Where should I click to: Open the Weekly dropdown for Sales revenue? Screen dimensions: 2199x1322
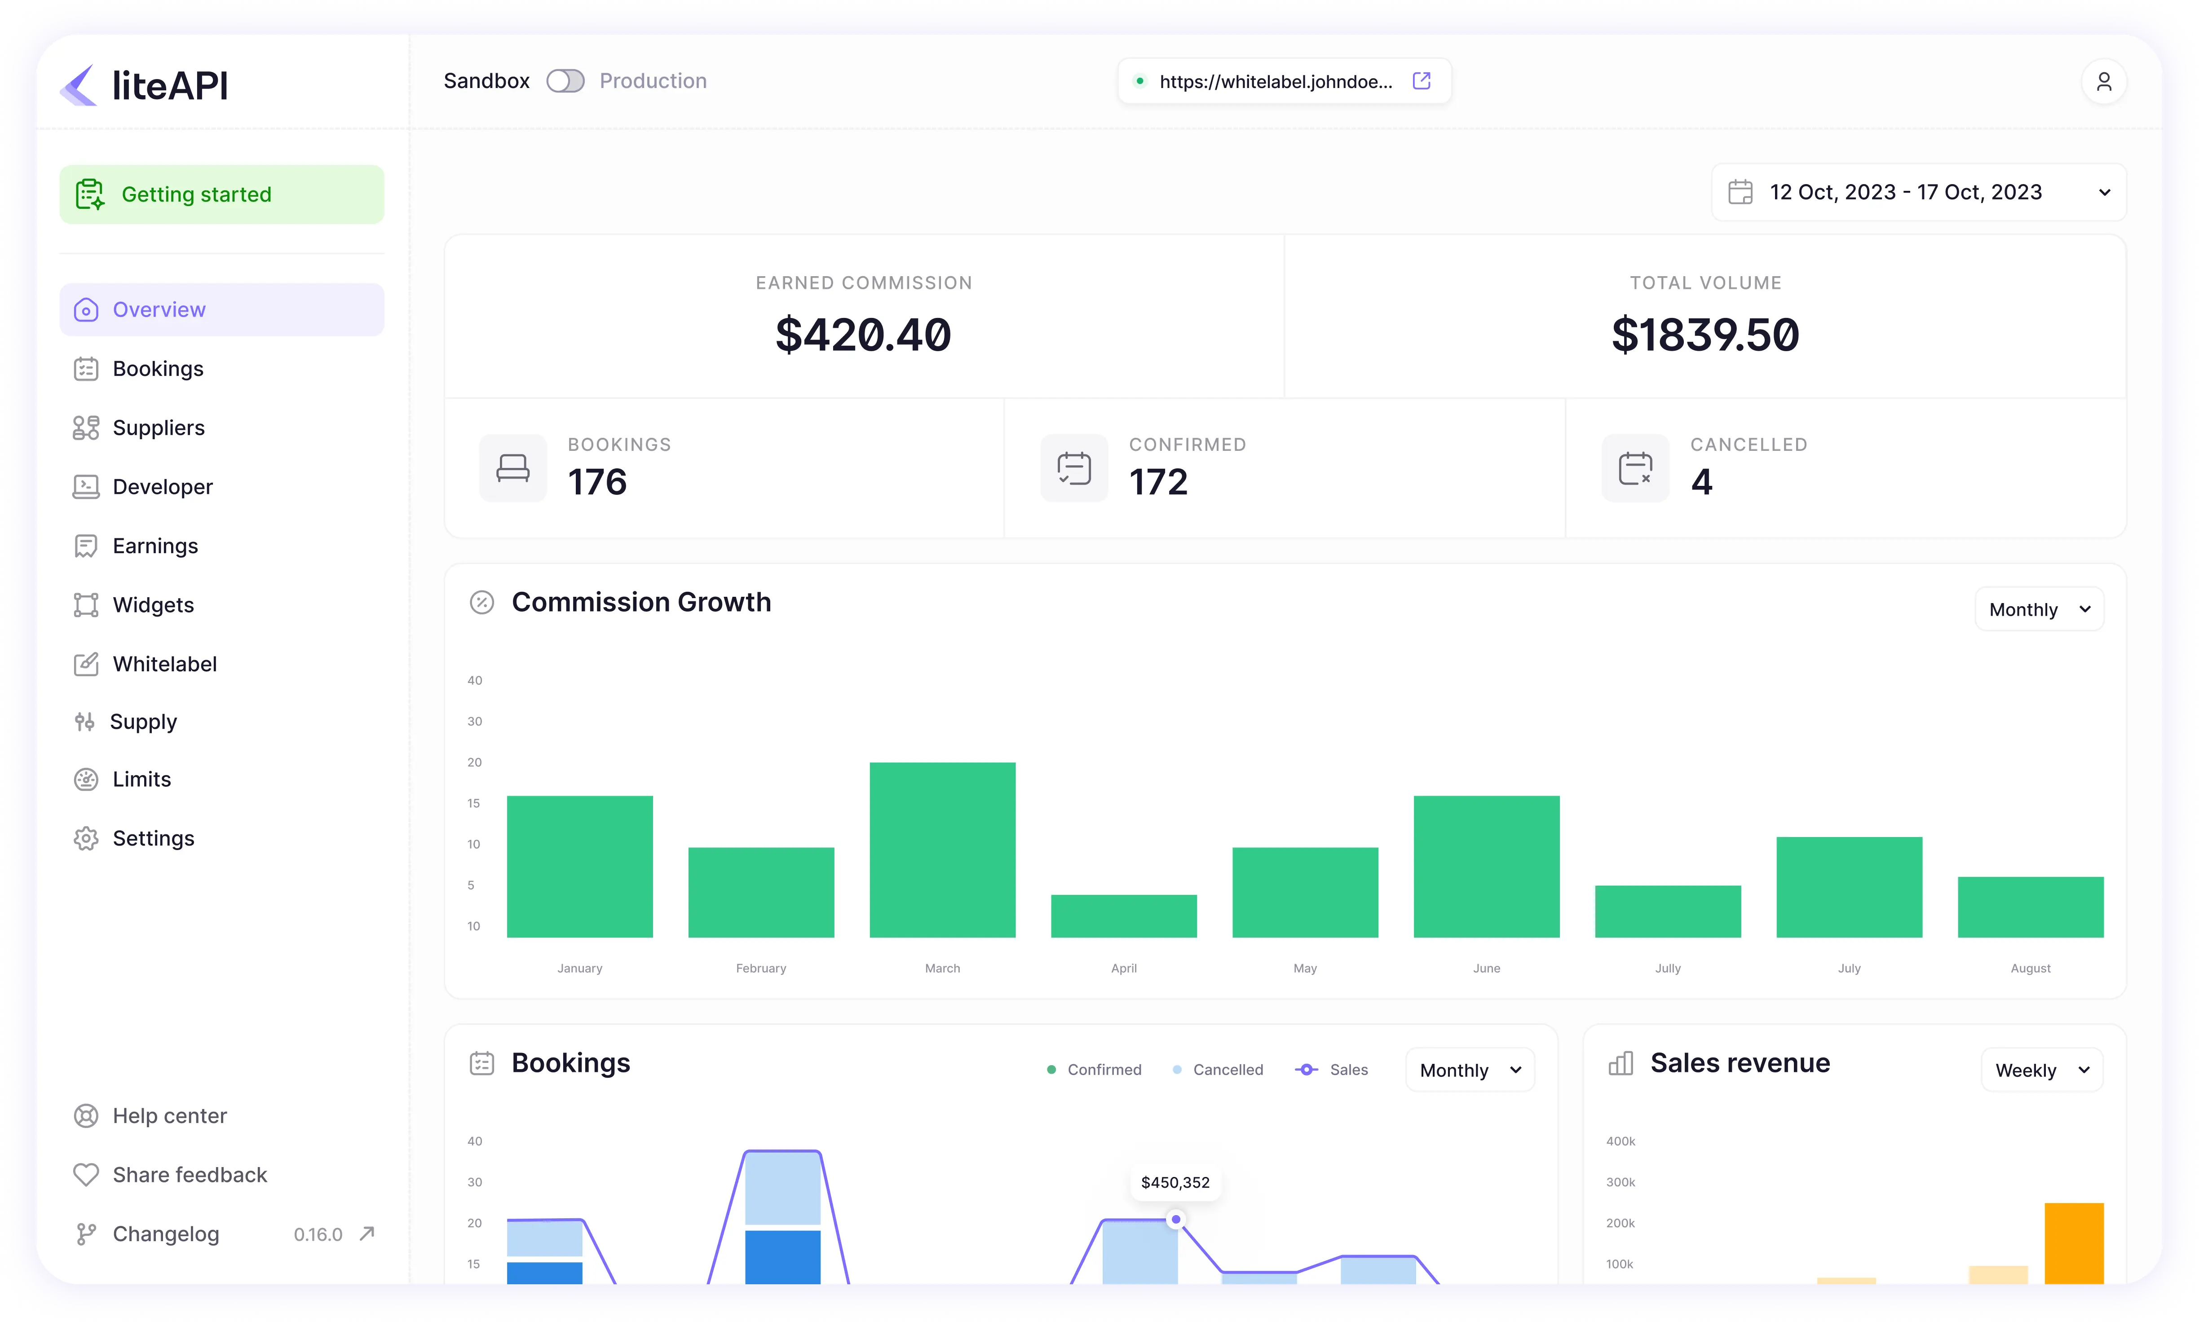(x=2041, y=1069)
